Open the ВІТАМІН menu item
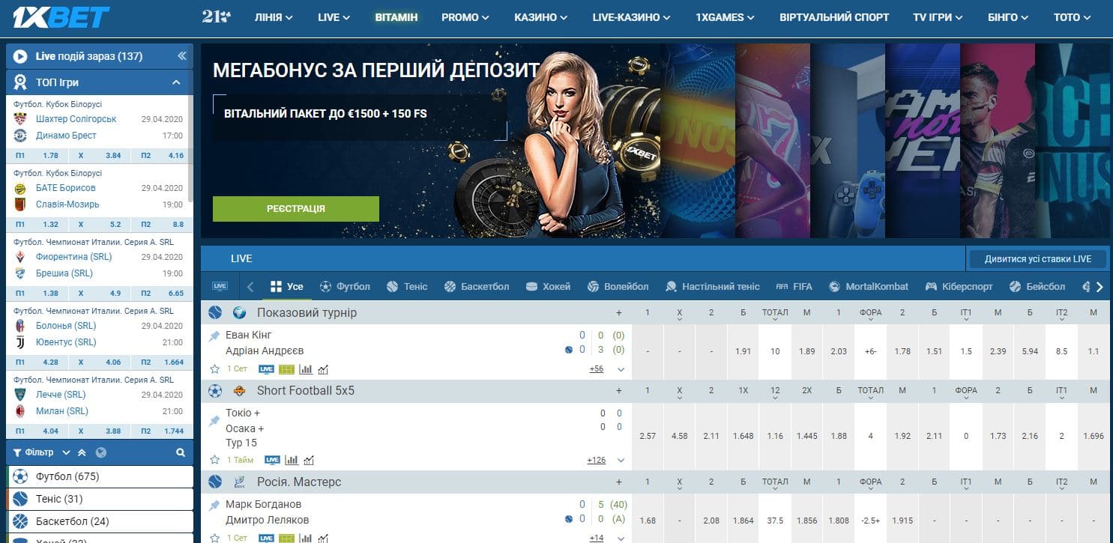1113x543 pixels. click(x=396, y=16)
